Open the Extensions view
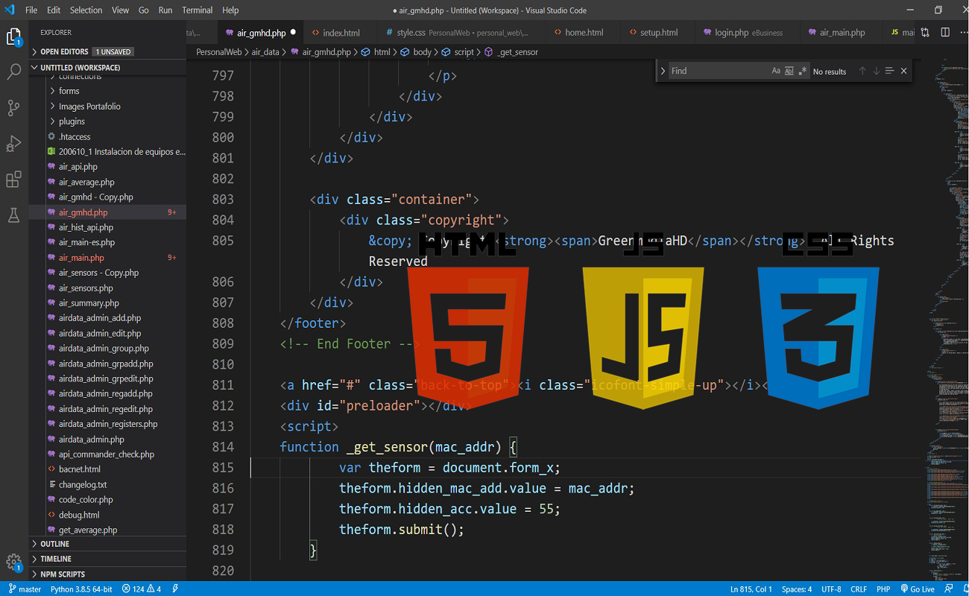Viewport: 969px width, 596px height. coord(14,180)
